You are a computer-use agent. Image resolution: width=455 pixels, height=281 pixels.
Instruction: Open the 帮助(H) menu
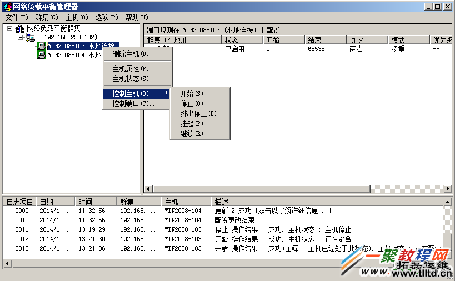pyautogui.click(x=136, y=17)
